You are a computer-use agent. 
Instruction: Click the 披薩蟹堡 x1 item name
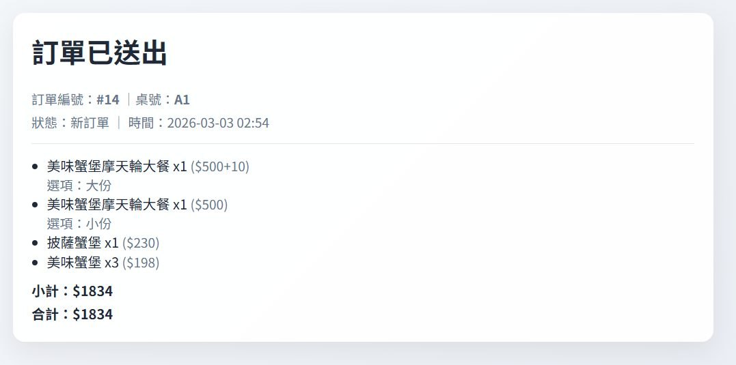pos(83,243)
